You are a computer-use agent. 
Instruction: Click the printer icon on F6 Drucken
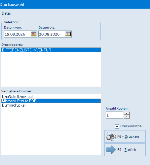tap(111, 136)
